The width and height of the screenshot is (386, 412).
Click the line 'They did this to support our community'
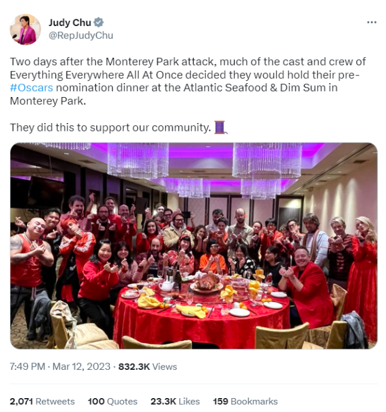110,127
